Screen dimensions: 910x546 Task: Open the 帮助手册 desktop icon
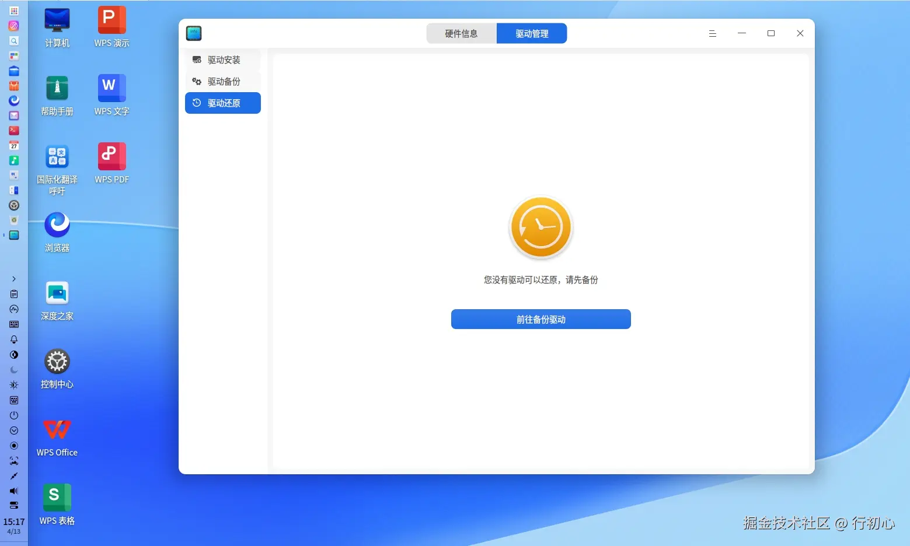57,96
